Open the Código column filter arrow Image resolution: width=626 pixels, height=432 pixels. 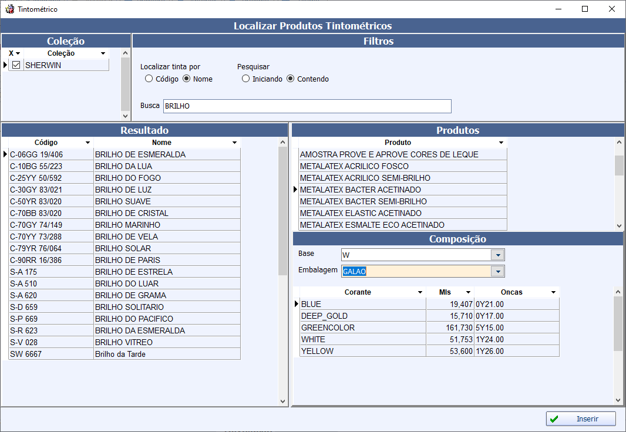[x=87, y=143]
